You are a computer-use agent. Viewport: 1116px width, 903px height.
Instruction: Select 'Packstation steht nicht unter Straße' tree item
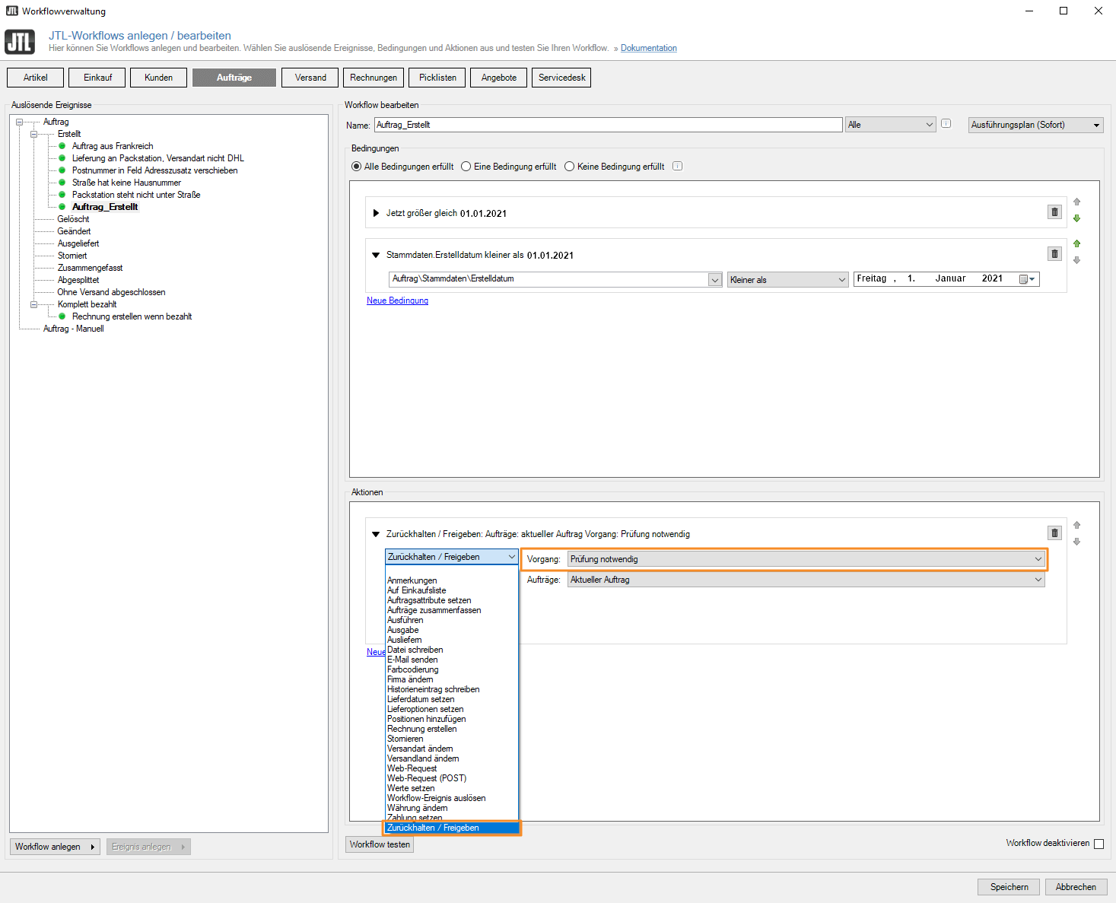point(136,195)
